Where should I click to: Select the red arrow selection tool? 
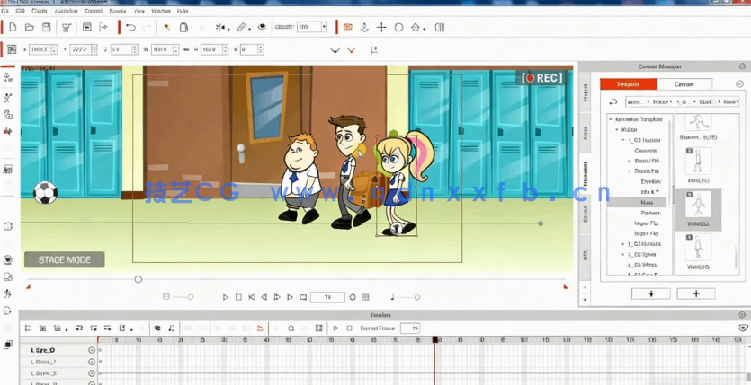pos(166,27)
